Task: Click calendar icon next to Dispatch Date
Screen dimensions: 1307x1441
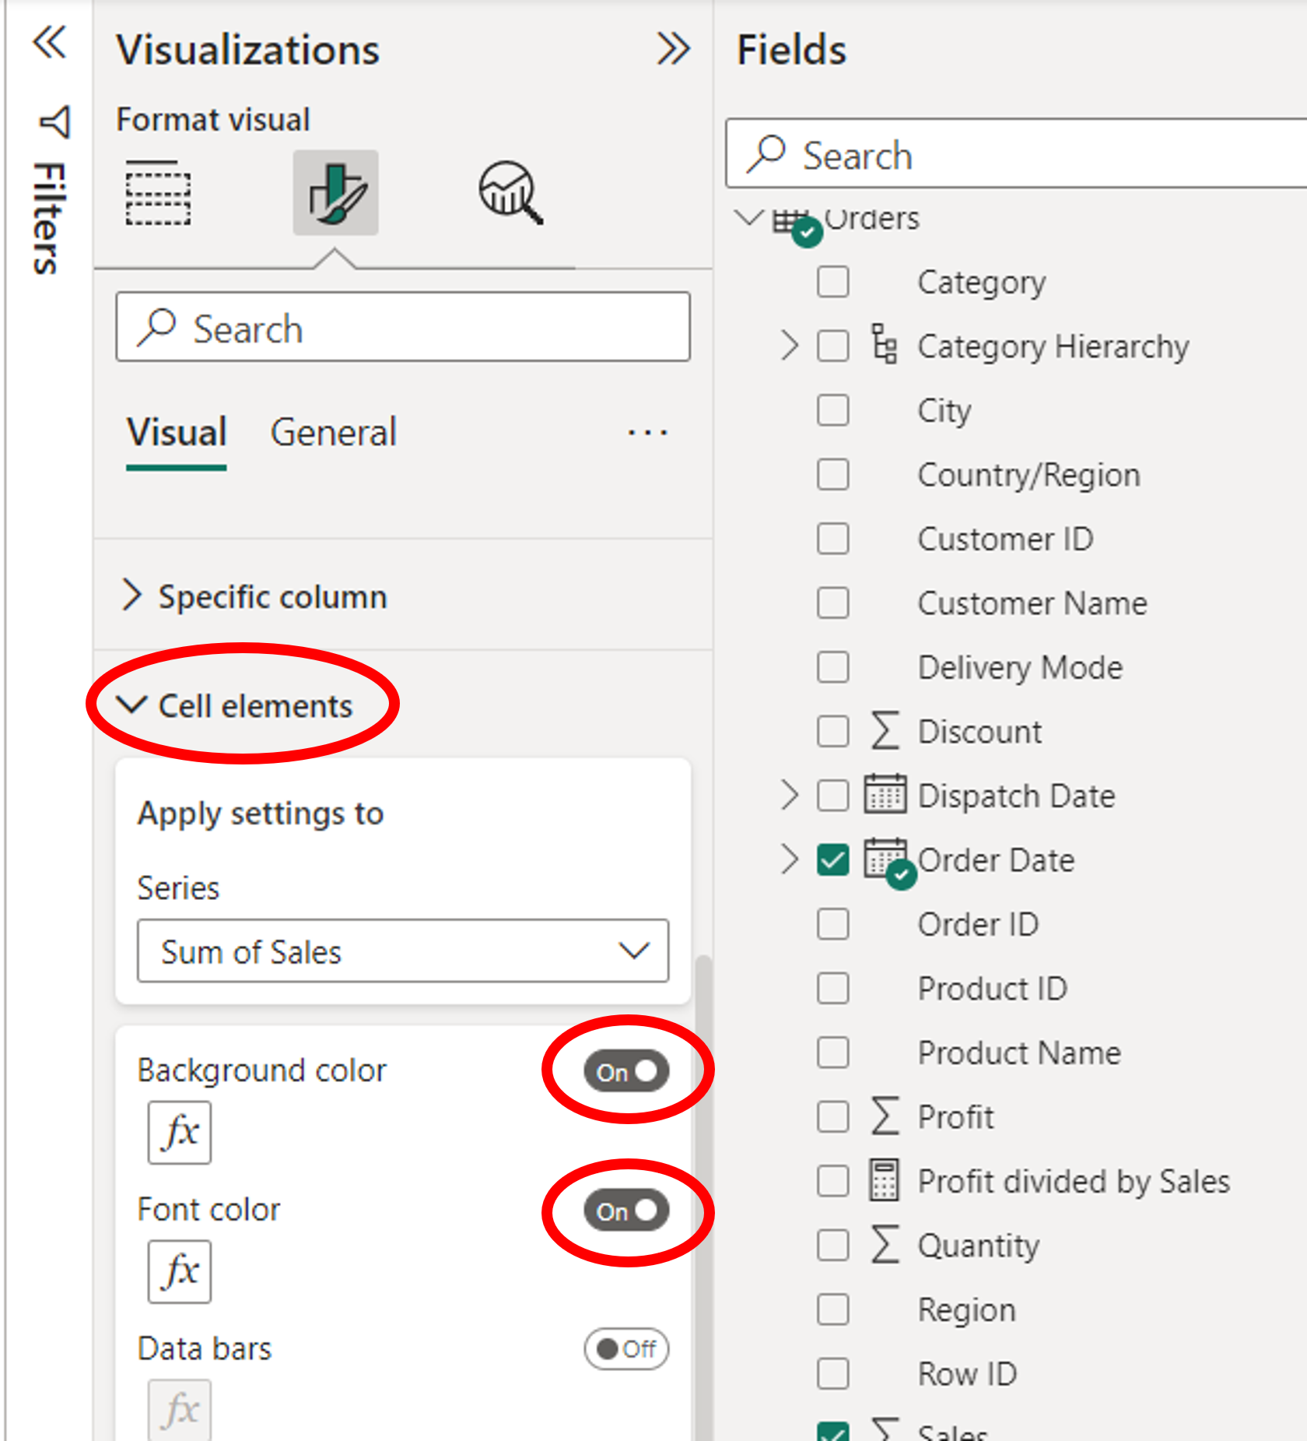Action: click(x=884, y=795)
